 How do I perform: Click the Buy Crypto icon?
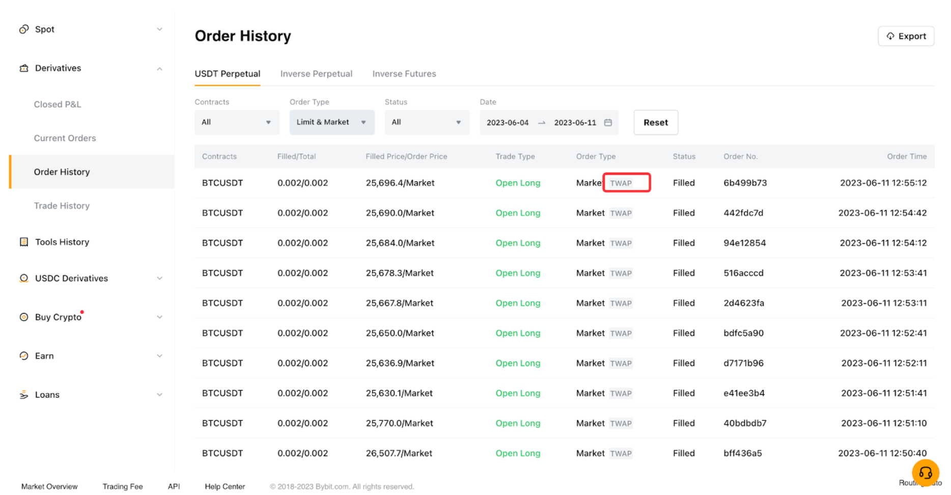(24, 317)
